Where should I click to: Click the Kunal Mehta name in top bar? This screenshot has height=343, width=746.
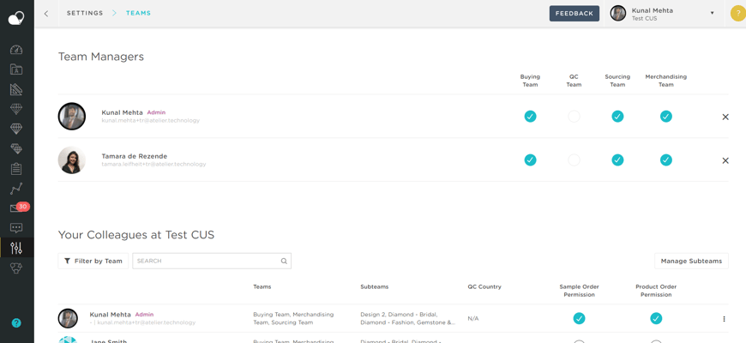tap(653, 10)
